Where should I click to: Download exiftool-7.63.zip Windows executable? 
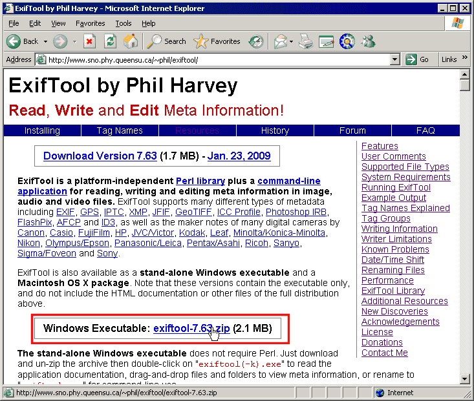tap(191, 328)
